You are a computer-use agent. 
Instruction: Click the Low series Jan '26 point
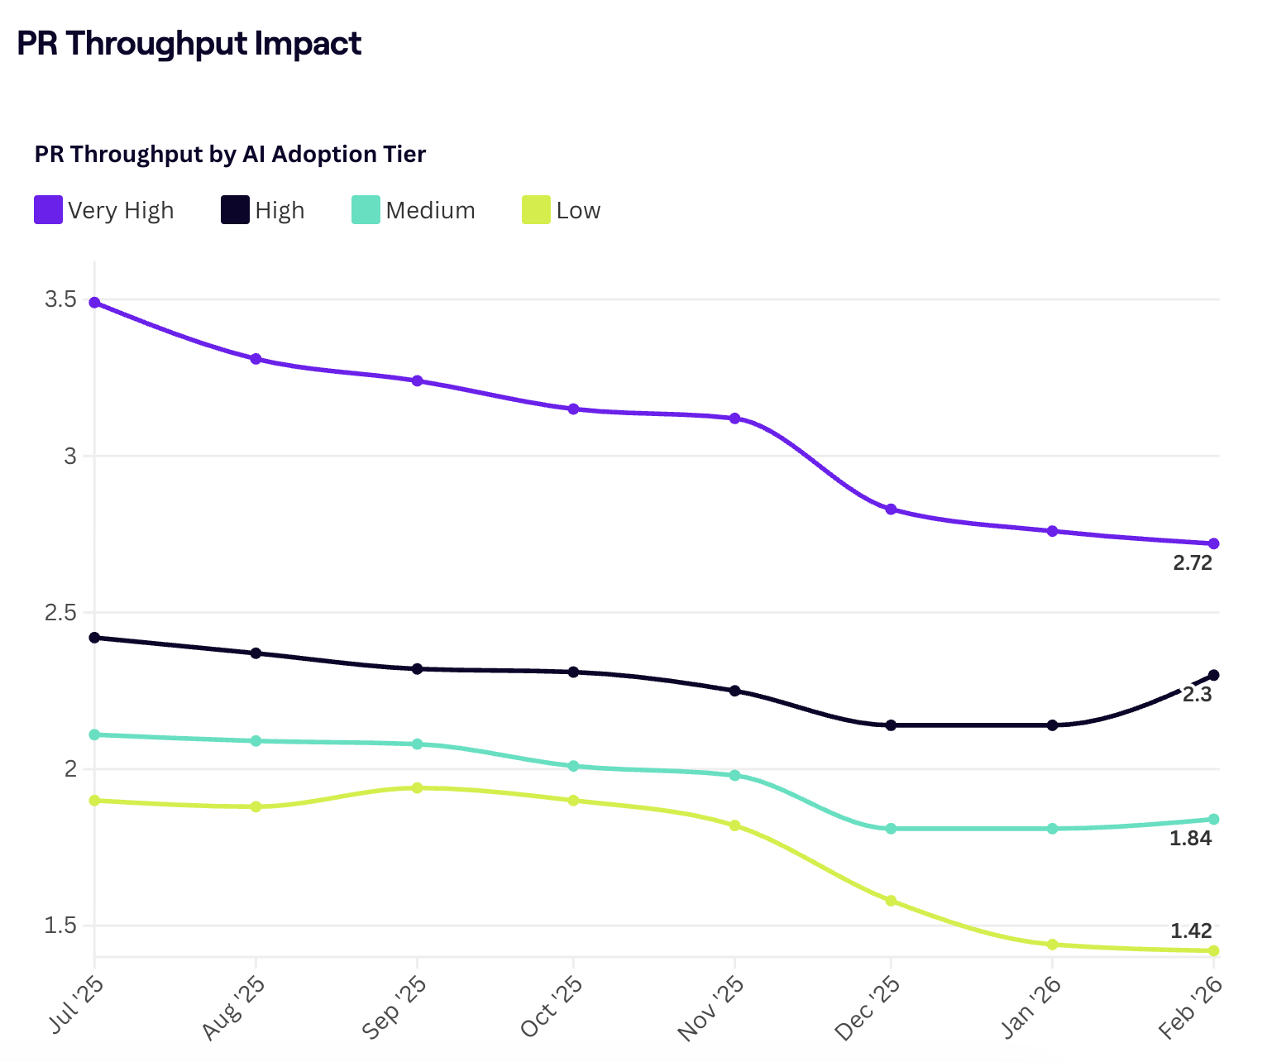pyautogui.click(x=1052, y=945)
